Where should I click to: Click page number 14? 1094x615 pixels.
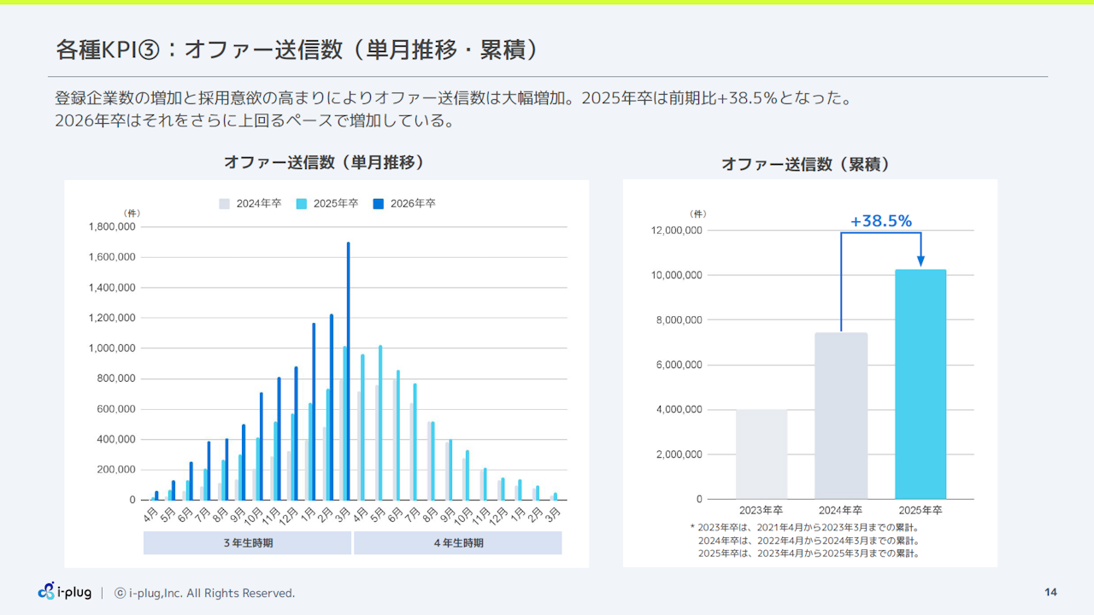pyautogui.click(x=1050, y=593)
